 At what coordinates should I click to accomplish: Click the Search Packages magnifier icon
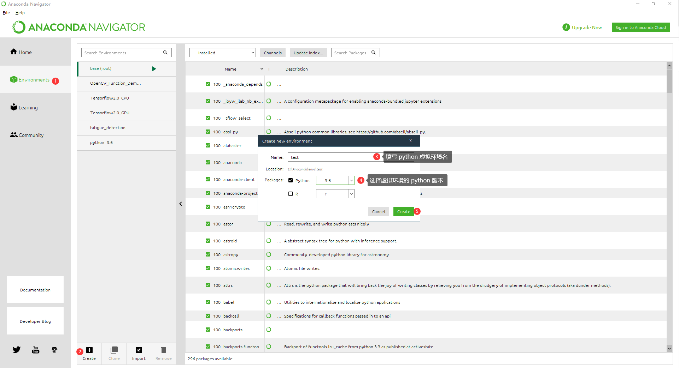[x=373, y=53]
